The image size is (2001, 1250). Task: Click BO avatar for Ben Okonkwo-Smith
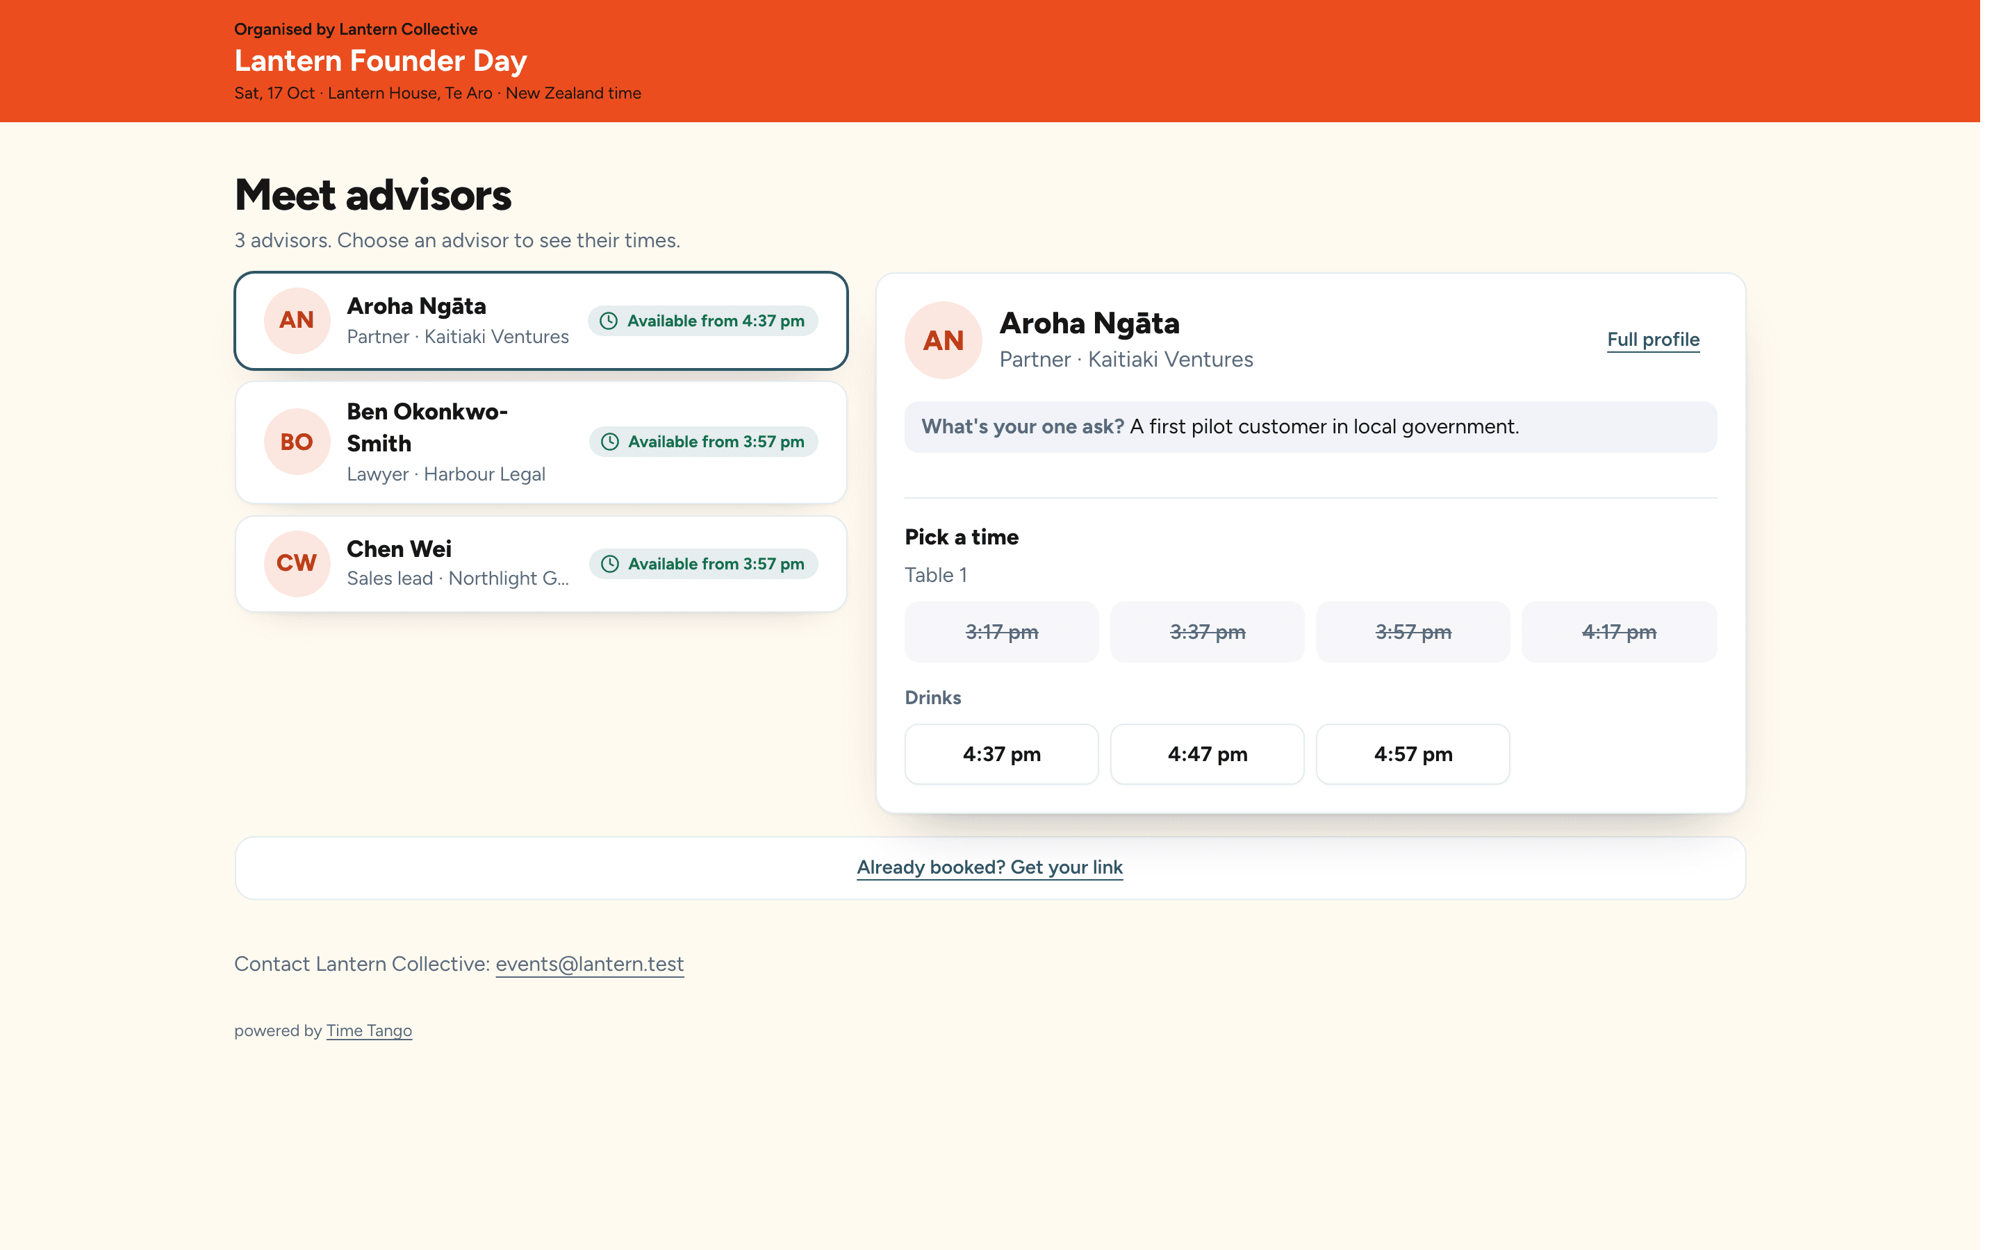coord(297,442)
